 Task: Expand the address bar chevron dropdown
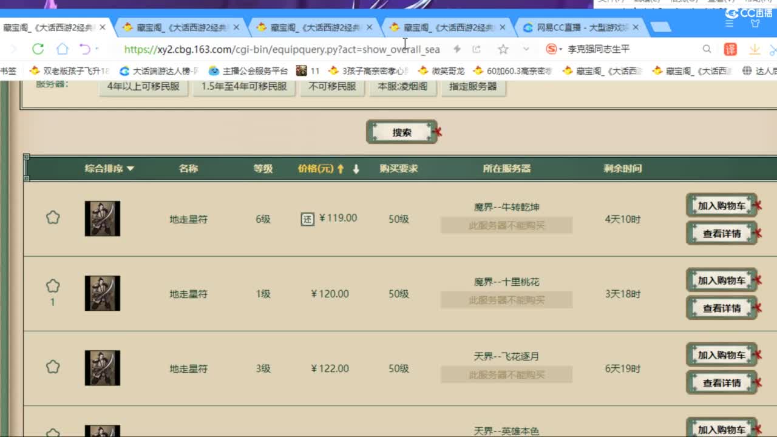click(x=526, y=49)
